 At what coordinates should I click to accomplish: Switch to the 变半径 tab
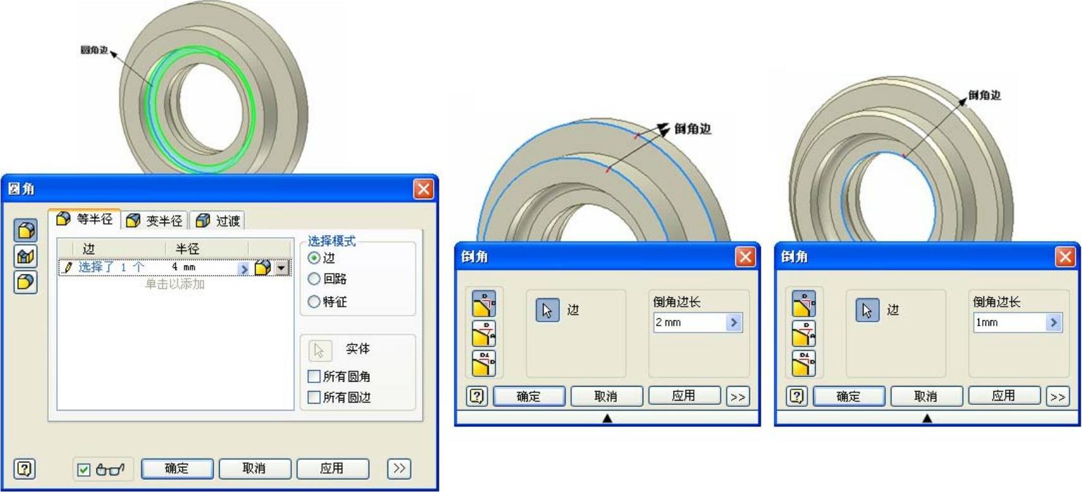click(155, 220)
